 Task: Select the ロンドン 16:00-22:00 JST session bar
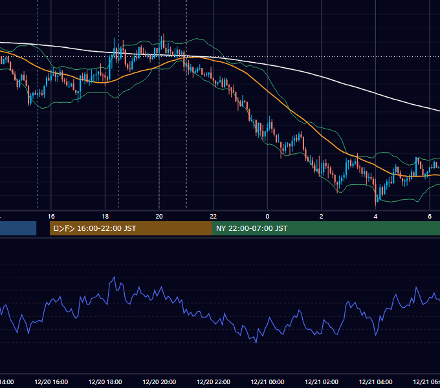pyautogui.click(x=131, y=228)
